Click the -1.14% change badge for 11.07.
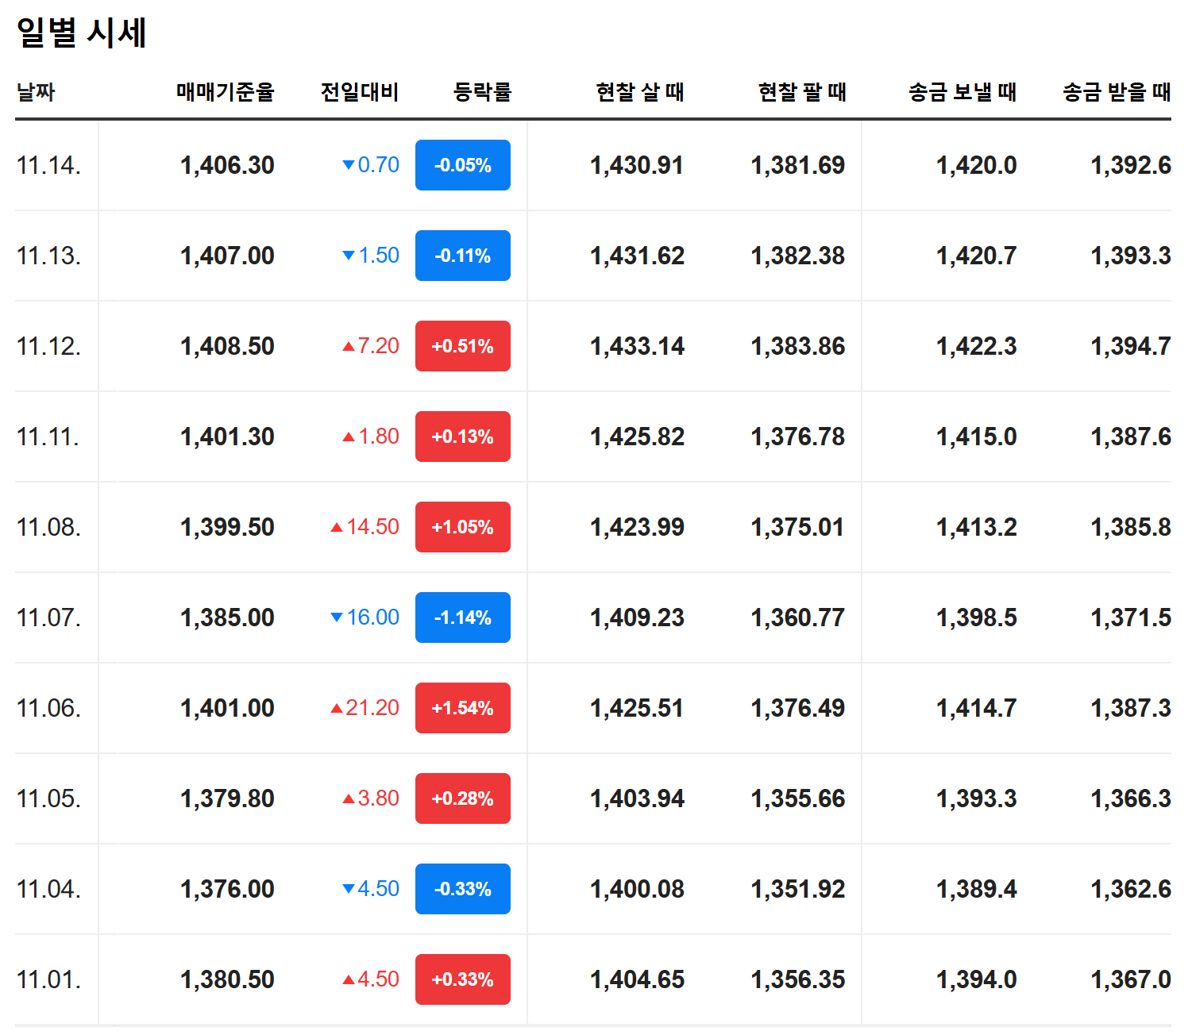Viewport: 1192px width, 1031px height. pyautogui.click(x=462, y=617)
